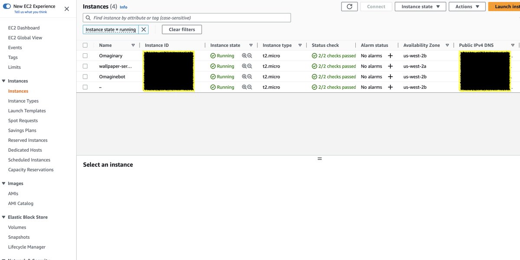The width and height of the screenshot is (520, 260).
Task: Add alarm plus icon for Omaginebot
Action: (390, 77)
